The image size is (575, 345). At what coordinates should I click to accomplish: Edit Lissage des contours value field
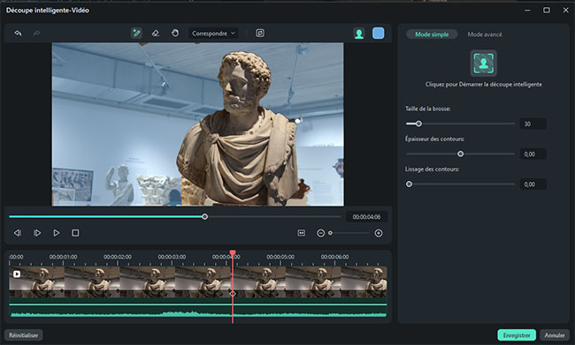533,184
